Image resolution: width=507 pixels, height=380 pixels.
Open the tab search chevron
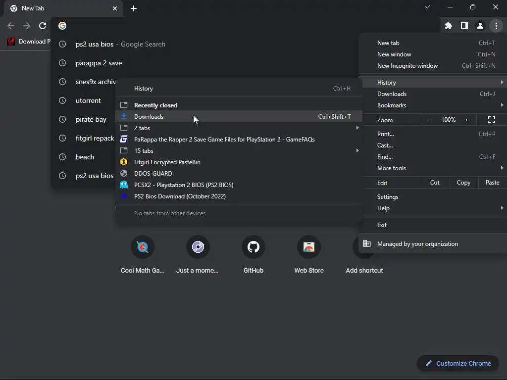(x=427, y=7)
